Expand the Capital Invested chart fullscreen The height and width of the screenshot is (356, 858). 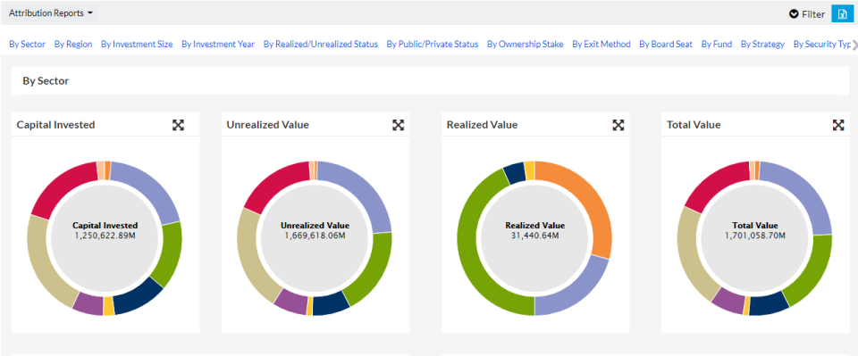tap(179, 125)
